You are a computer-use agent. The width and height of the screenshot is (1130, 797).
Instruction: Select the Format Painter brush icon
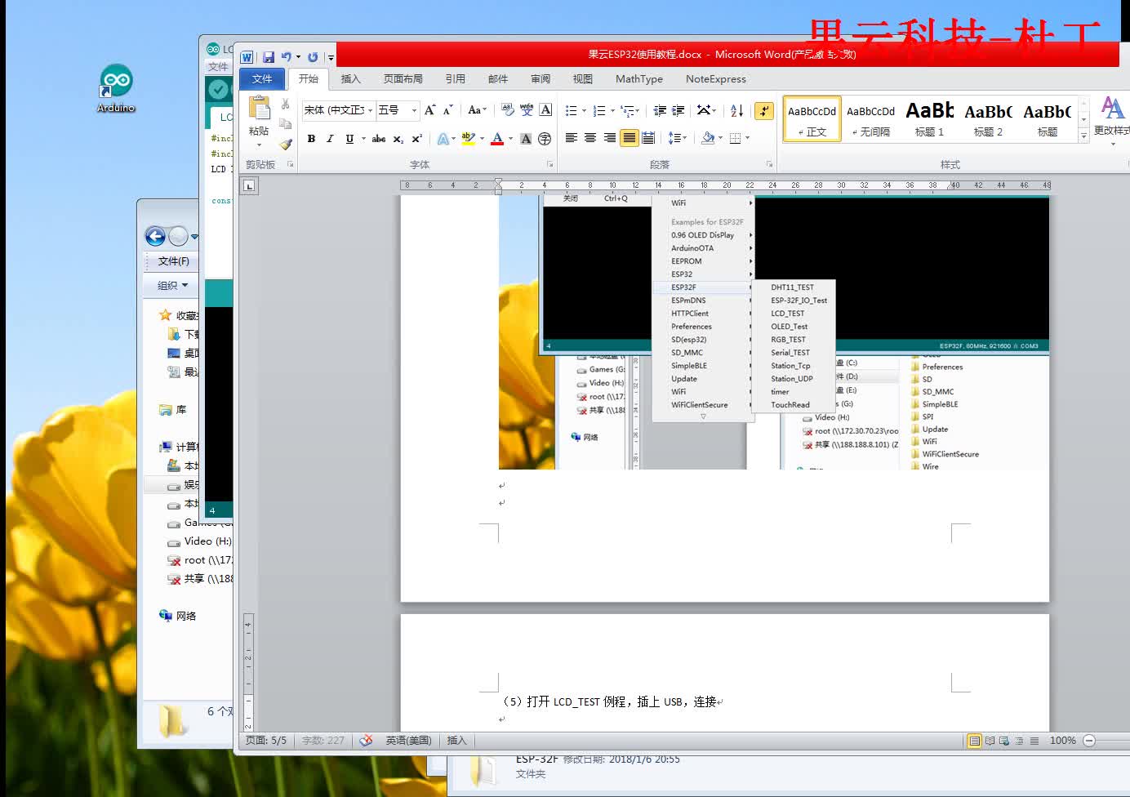coord(285,144)
